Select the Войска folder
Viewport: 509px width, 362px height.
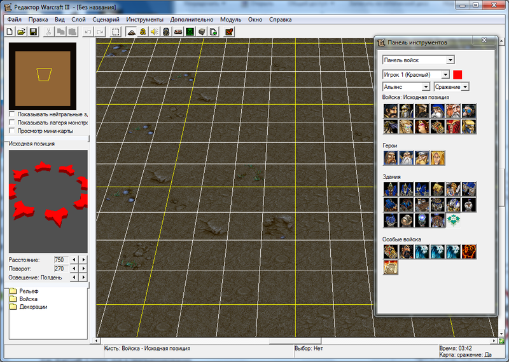pos(24,298)
